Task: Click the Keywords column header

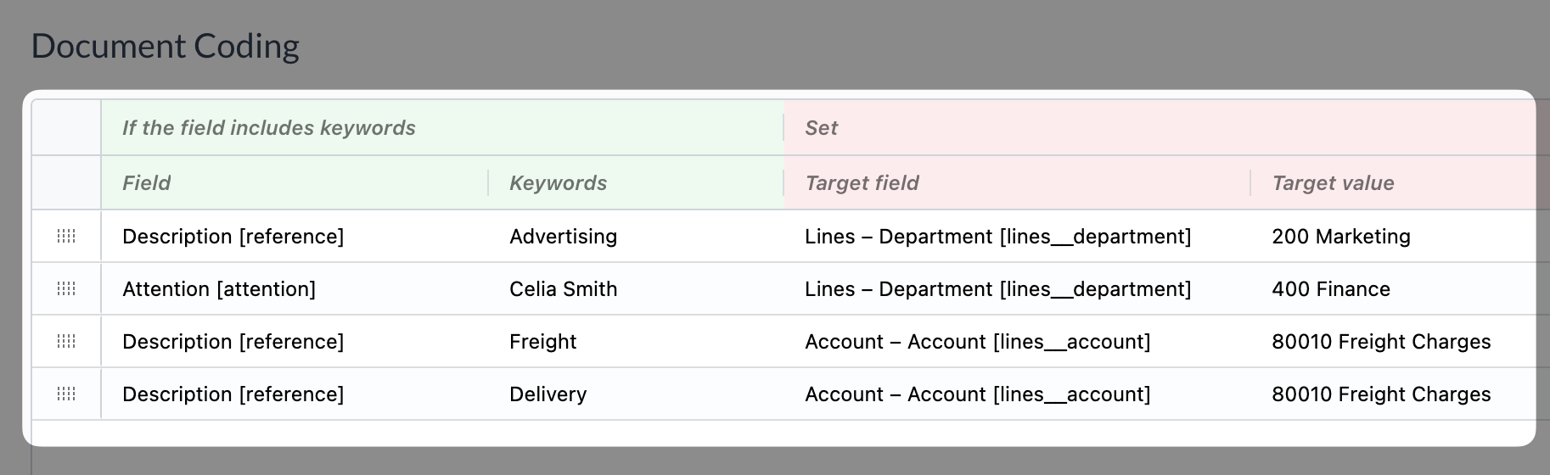Action: (558, 182)
